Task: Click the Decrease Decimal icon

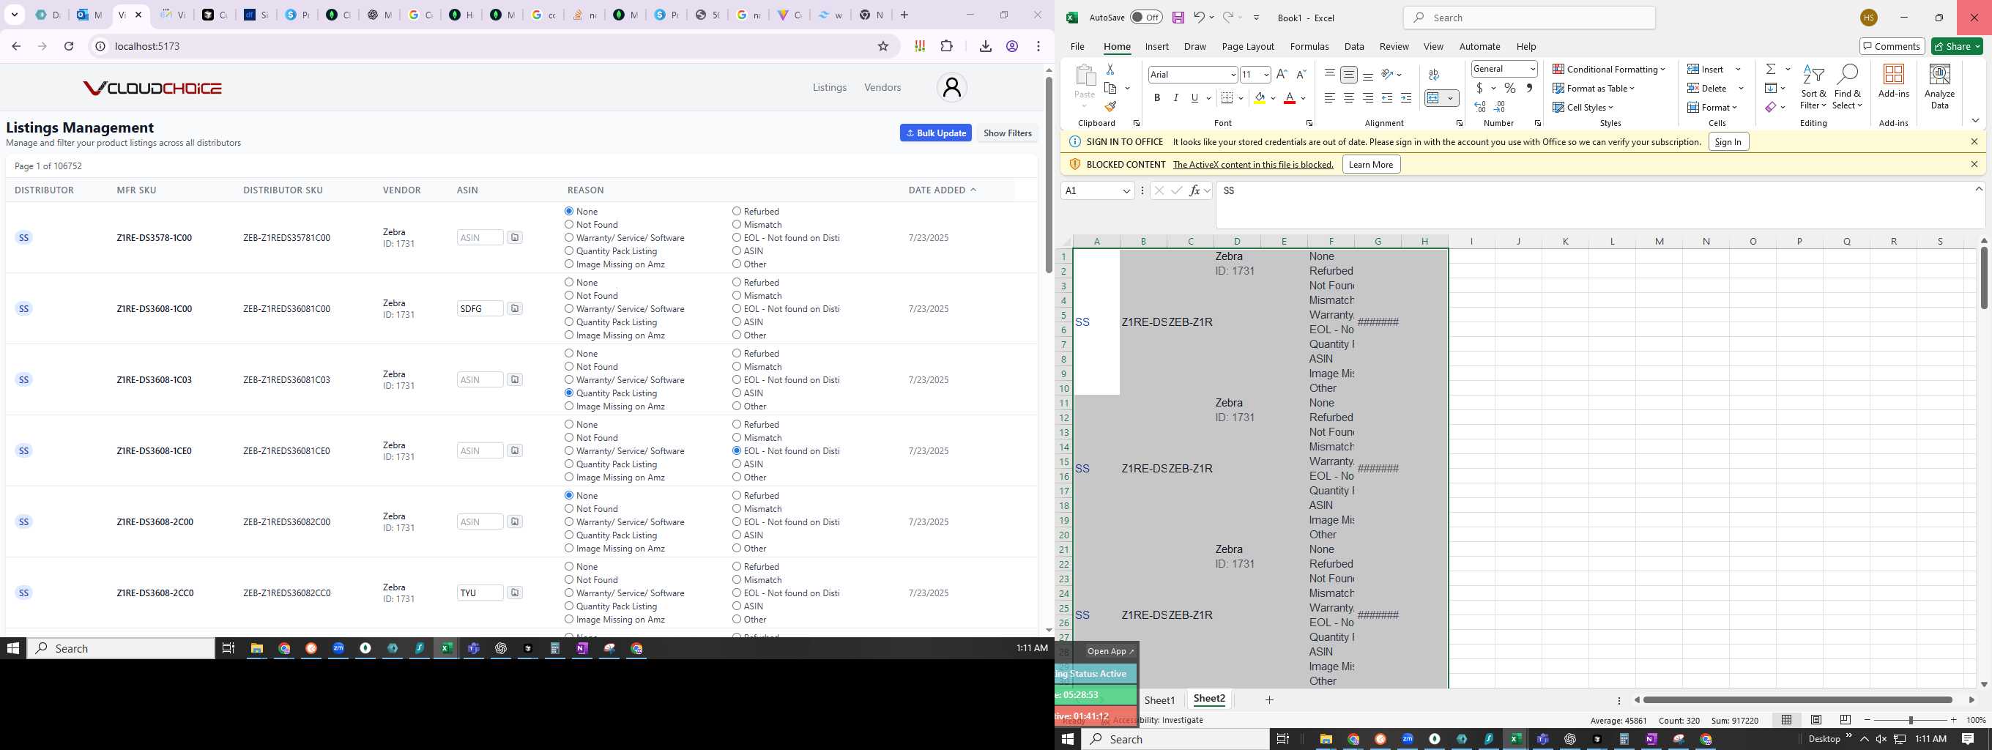Action: (1499, 107)
